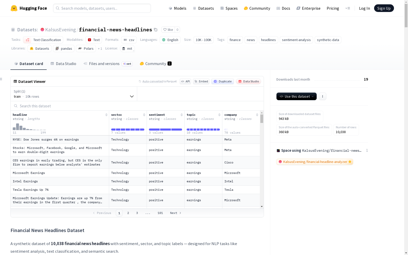Open the Community tab

click(x=156, y=64)
